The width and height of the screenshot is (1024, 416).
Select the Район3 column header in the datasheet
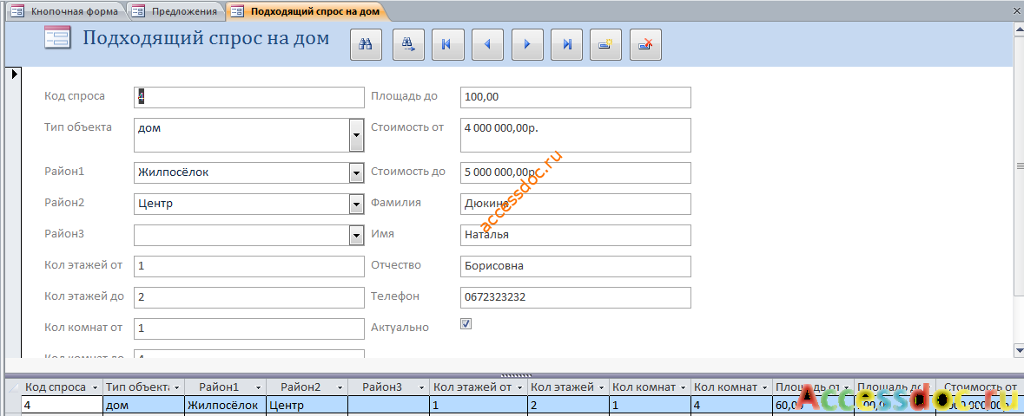388,387
